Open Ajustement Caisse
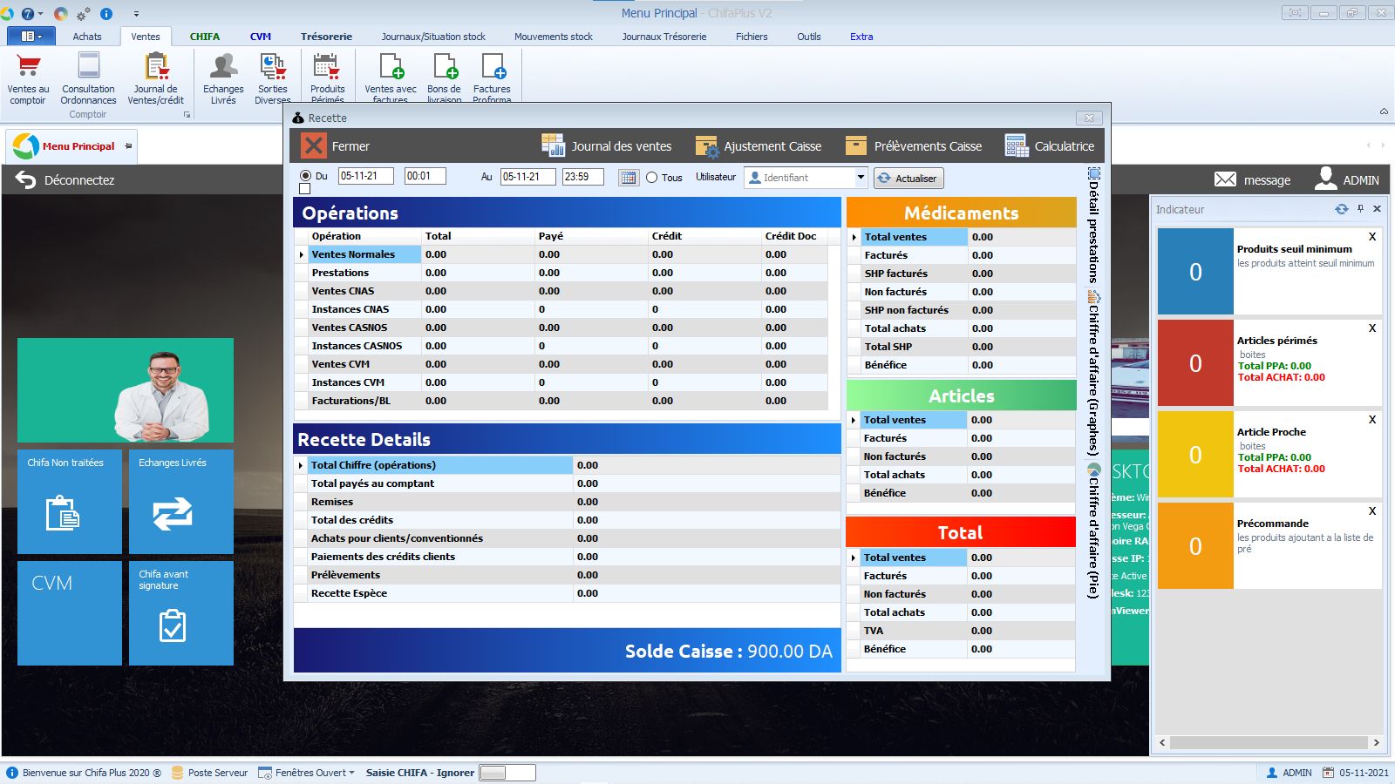1395x784 pixels. [x=759, y=146]
